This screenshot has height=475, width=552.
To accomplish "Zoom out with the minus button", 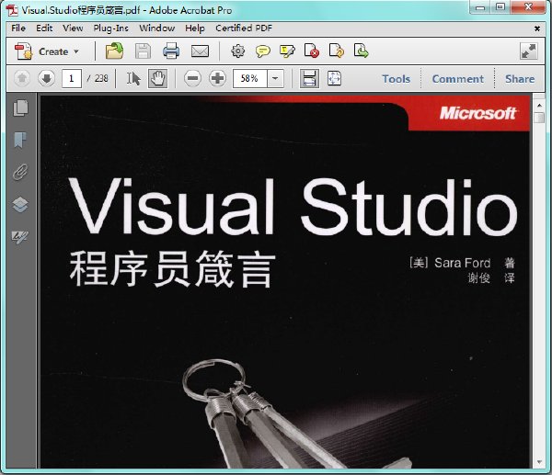I will (193, 78).
